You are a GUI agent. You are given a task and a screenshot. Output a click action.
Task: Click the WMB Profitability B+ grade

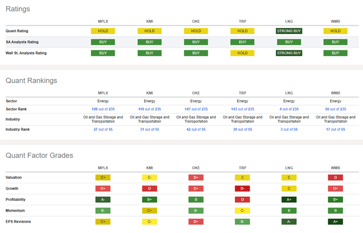335,200
